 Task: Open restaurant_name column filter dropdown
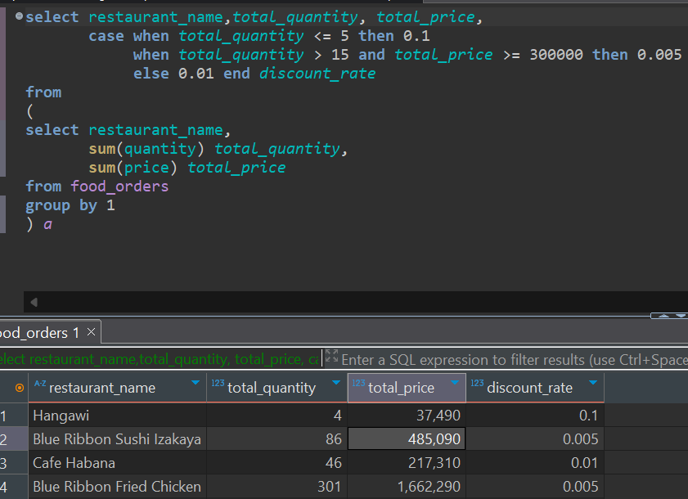tap(196, 383)
